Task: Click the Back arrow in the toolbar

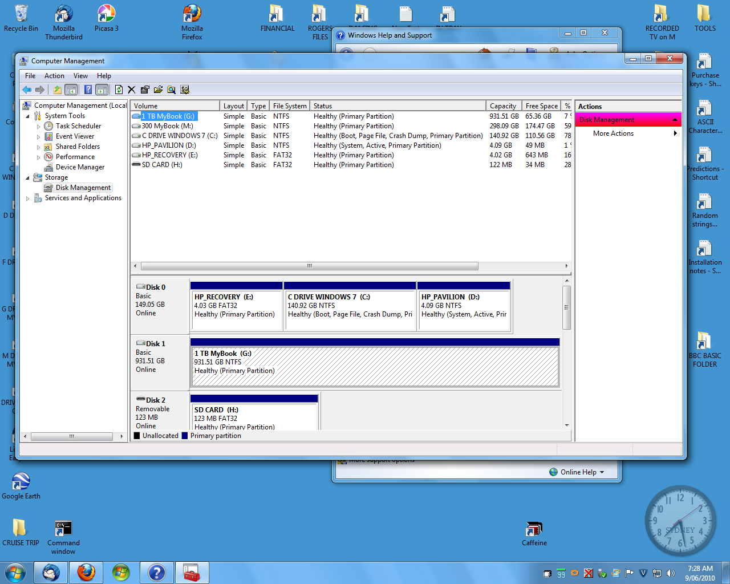Action: tap(27, 90)
